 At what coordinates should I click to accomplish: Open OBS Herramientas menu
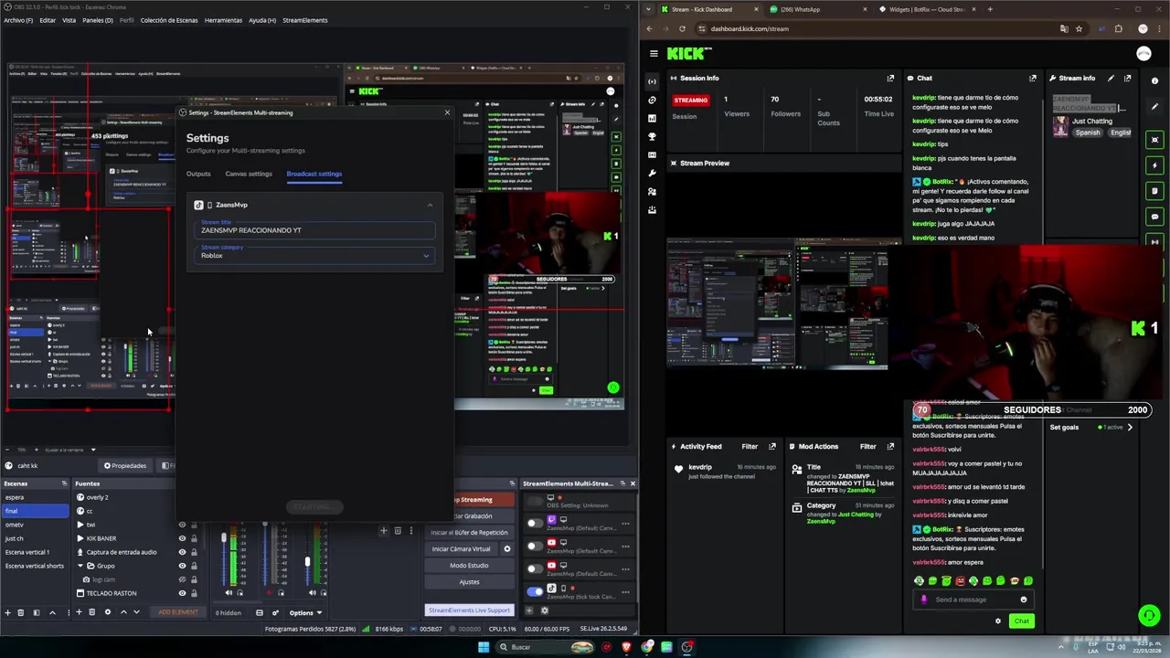tap(224, 20)
